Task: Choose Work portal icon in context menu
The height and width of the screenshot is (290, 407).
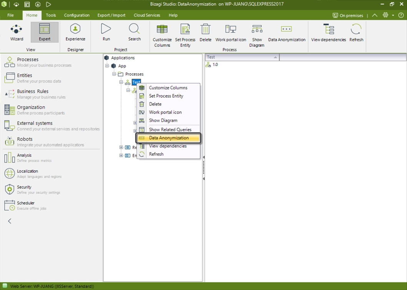Action: click(168, 112)
